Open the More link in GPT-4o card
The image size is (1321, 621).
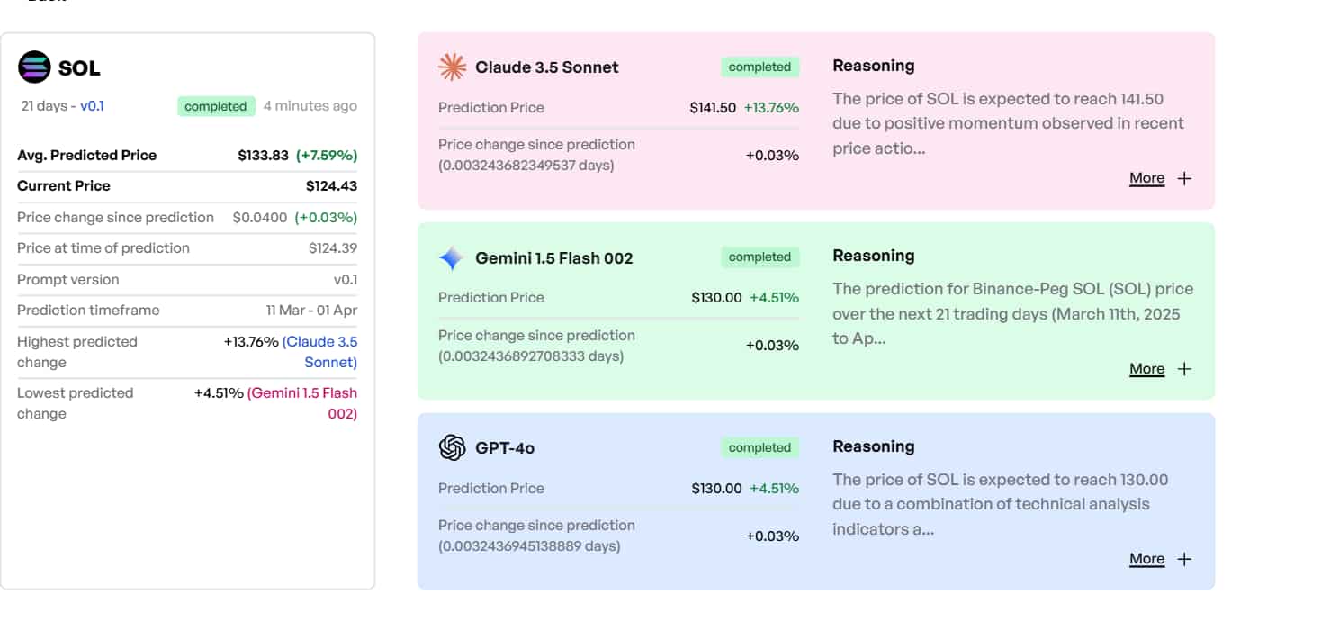tap(1146, 559)
